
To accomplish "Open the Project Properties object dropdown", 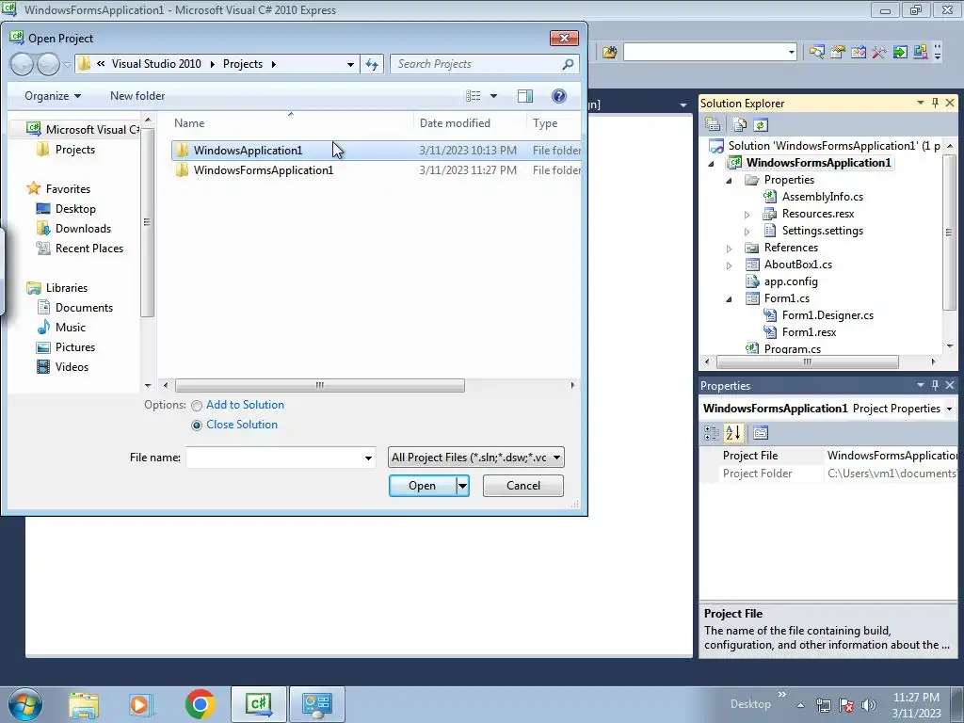I will click(x=949, y=409).
